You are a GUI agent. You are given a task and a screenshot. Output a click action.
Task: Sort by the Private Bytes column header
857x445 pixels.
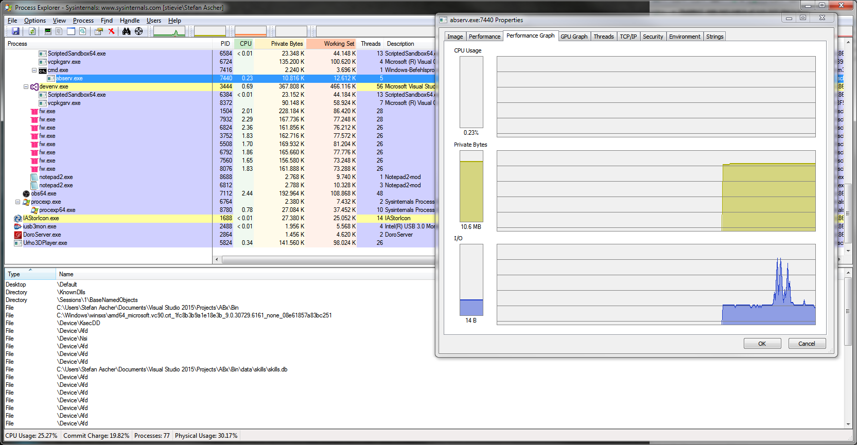(x=281, y=44)
